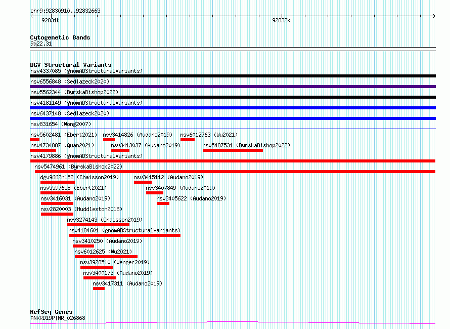The height and width of the screenshot is (329, 450).
Task: Select dgv9662n152 Chaisson2019 variant
Action: [x=79, y=177]
